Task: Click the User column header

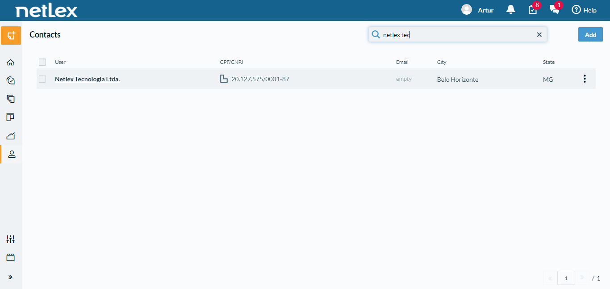Action: 60,62
